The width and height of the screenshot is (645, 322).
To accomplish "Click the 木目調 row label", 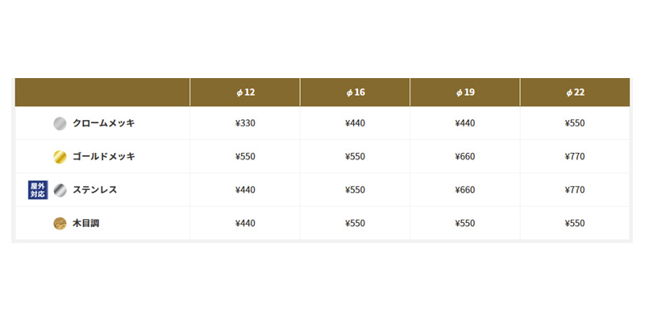I will click(86, 223).
